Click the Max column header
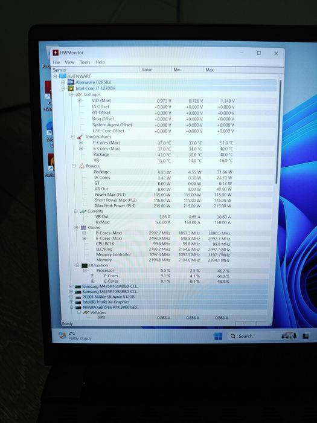Screen dimensions: 317x423 [219, 69]
